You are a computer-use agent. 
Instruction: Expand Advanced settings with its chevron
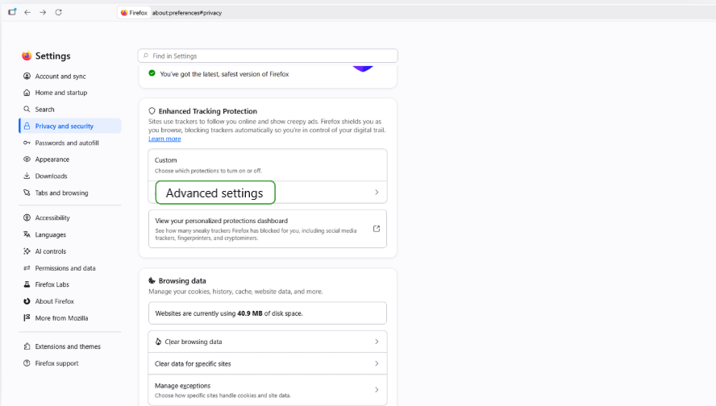(x=377, y=193)
